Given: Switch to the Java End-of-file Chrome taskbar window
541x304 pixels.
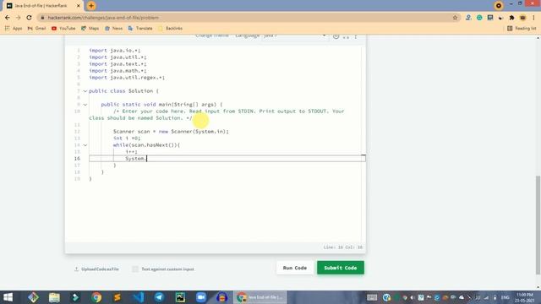Looking at the screenshot, I should click(x=260, y=297).
